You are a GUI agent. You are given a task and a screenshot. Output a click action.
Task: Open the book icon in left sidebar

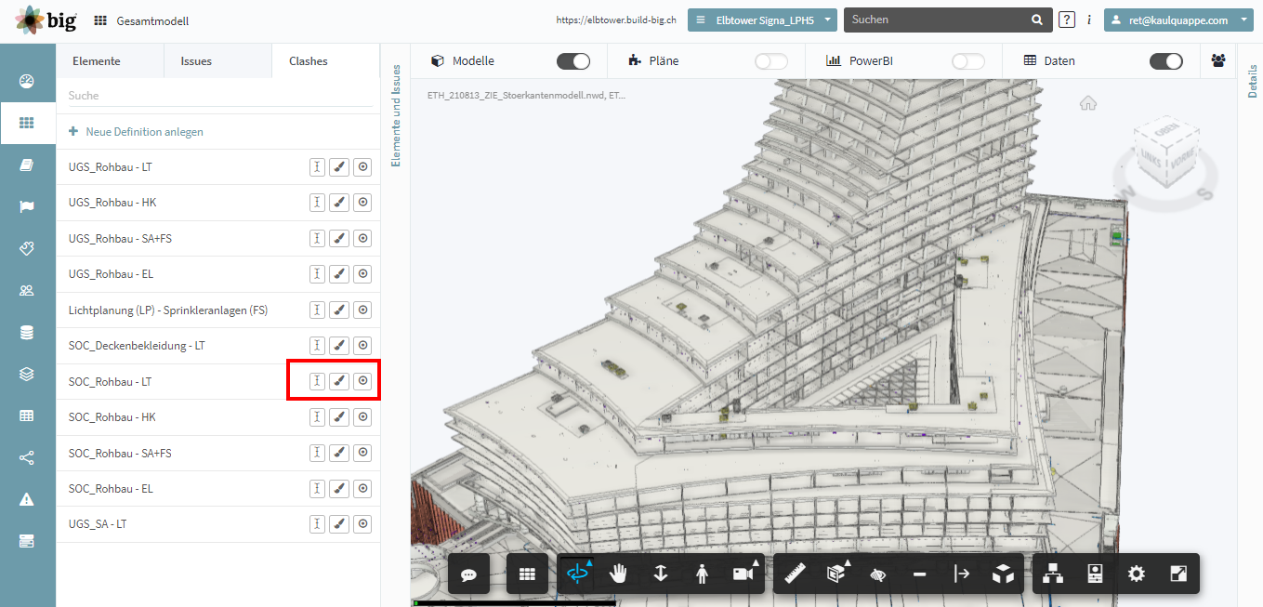click(27, 165)
